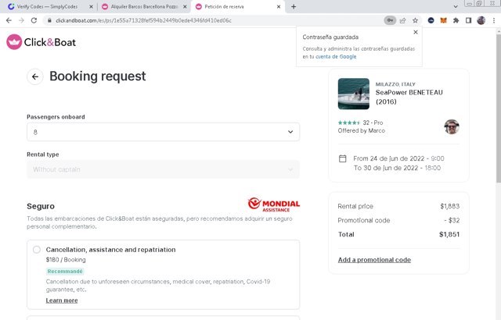
Task: Click the $180 / Booking price
Action: click(66, 260)
